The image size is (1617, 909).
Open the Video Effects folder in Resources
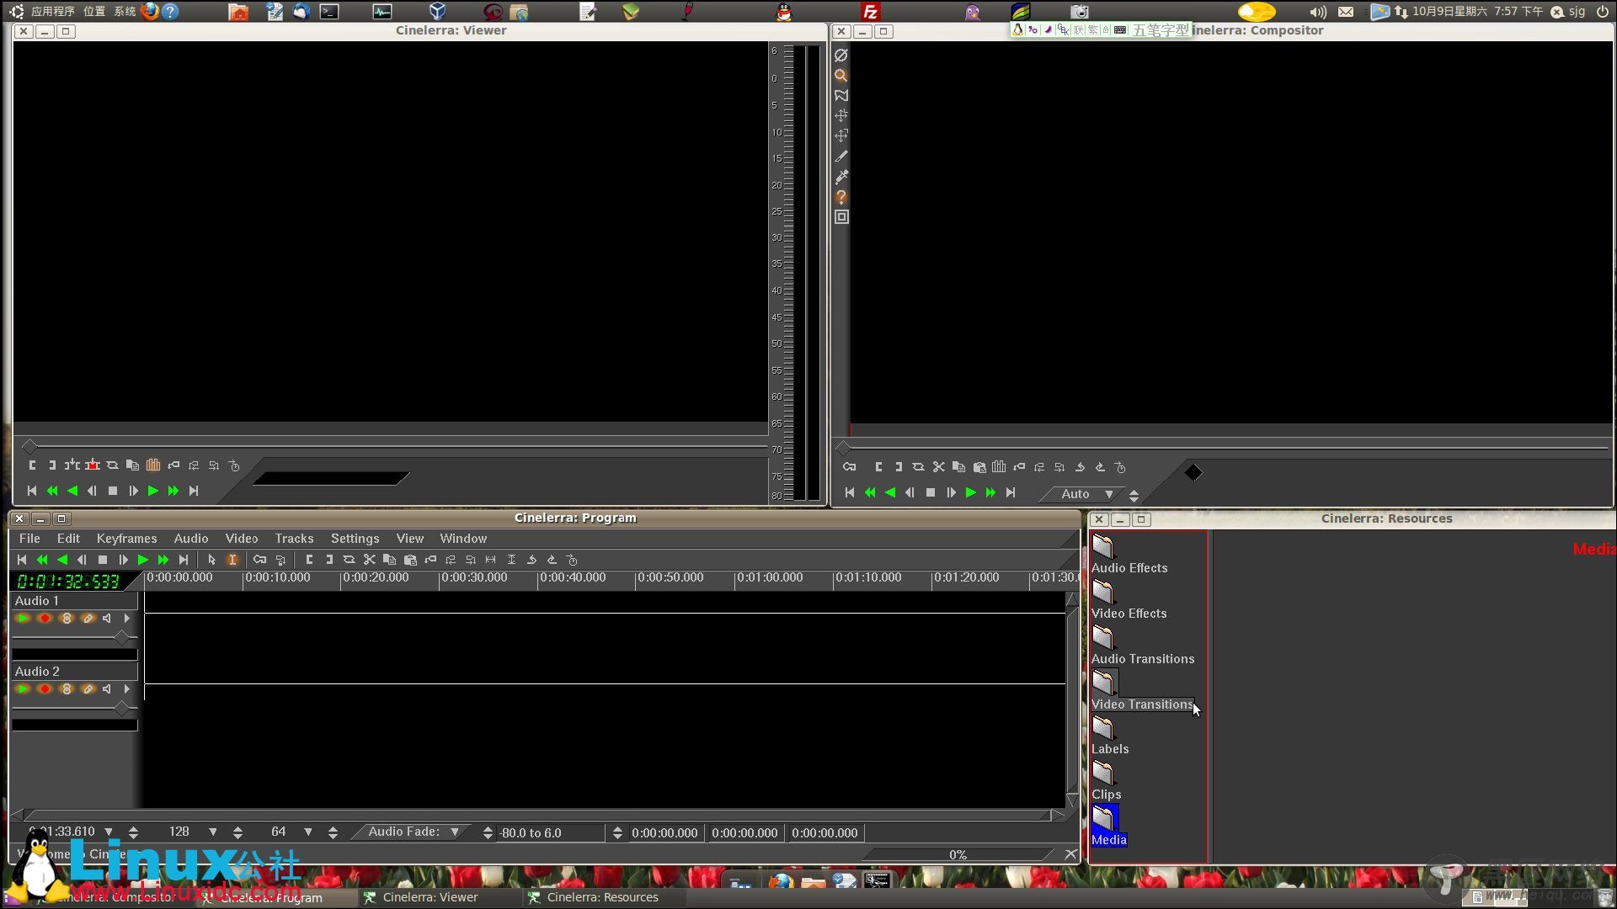point(1129,600)
